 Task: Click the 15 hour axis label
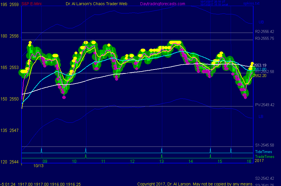pyautogui.click(x=220, y=161)
